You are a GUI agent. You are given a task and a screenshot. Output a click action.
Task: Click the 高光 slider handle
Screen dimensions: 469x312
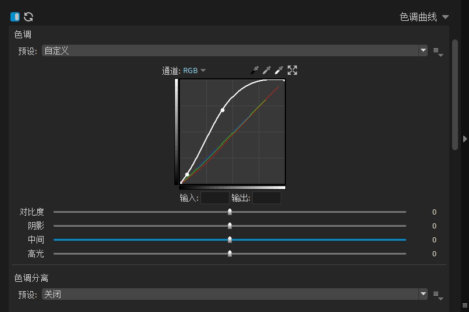(x=230, y=254)
